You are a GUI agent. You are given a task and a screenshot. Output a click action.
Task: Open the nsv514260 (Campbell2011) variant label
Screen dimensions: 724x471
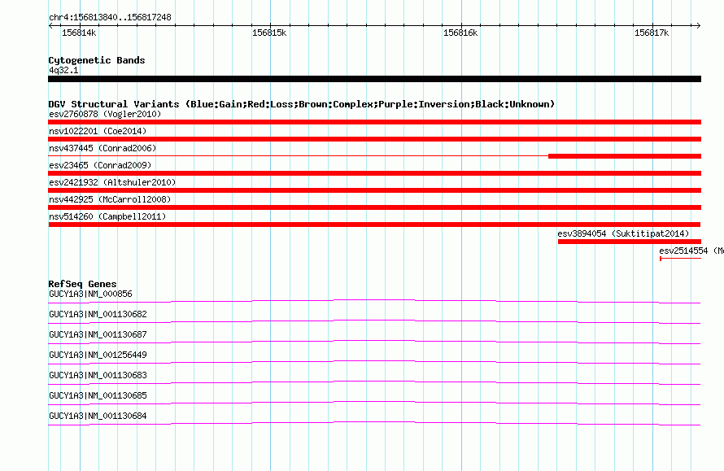107,217
